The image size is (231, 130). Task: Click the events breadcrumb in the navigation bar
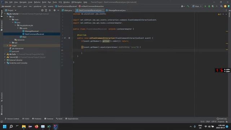click(51, 6)
